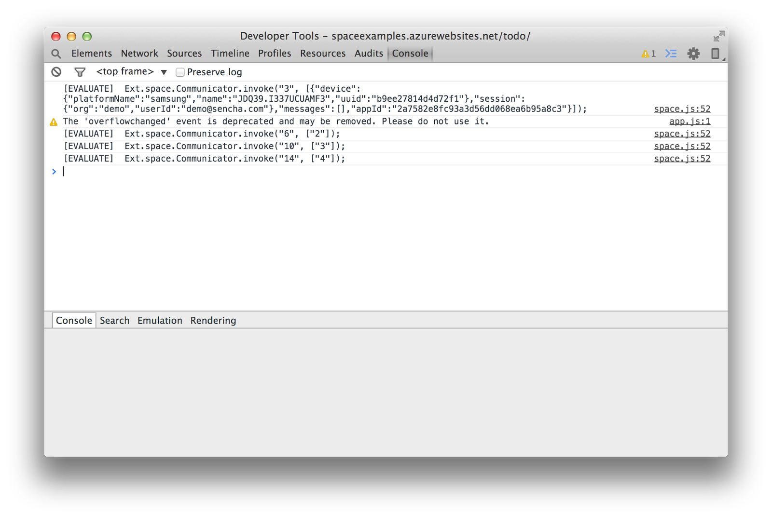Switch to the Network tab
The image size is (772, 518).
click(139, 54)
